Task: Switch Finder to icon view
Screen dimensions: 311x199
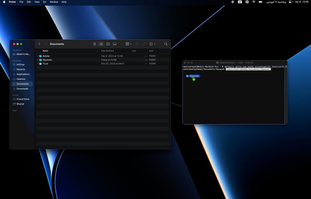Action: 95,44
